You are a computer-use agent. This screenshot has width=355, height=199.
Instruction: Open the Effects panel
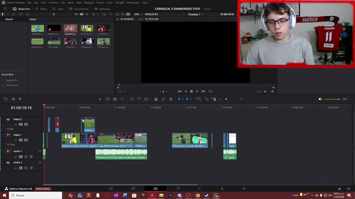pos(41,9)
